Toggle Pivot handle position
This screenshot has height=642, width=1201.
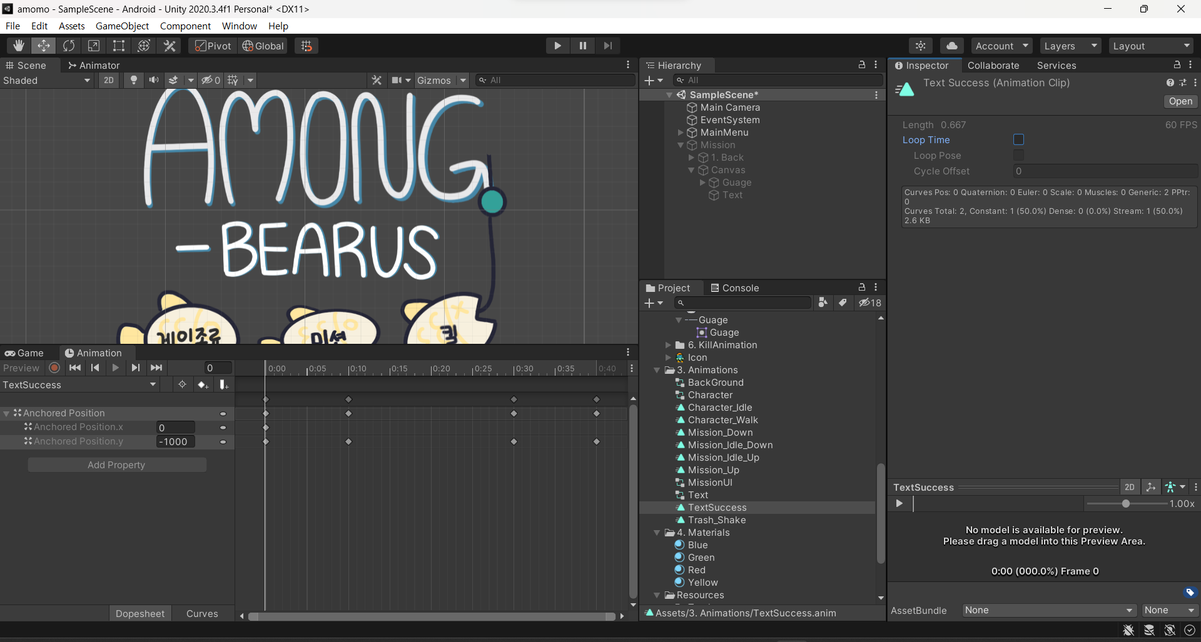[213, 46]
